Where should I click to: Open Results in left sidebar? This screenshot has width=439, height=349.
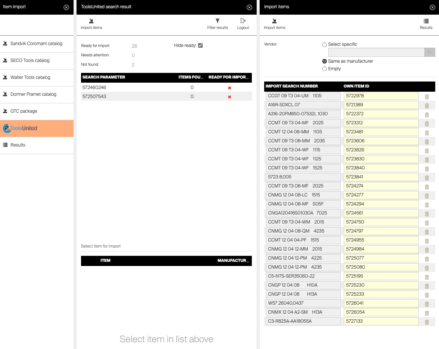tap(18, 145)
